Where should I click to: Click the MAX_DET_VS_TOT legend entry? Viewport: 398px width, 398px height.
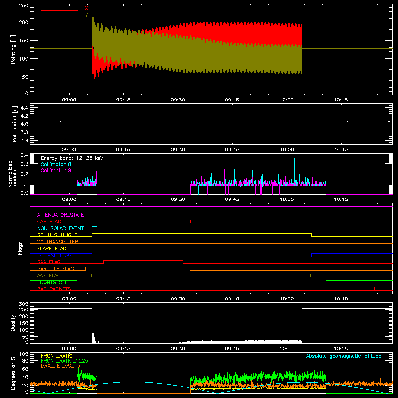coord(62,366)
